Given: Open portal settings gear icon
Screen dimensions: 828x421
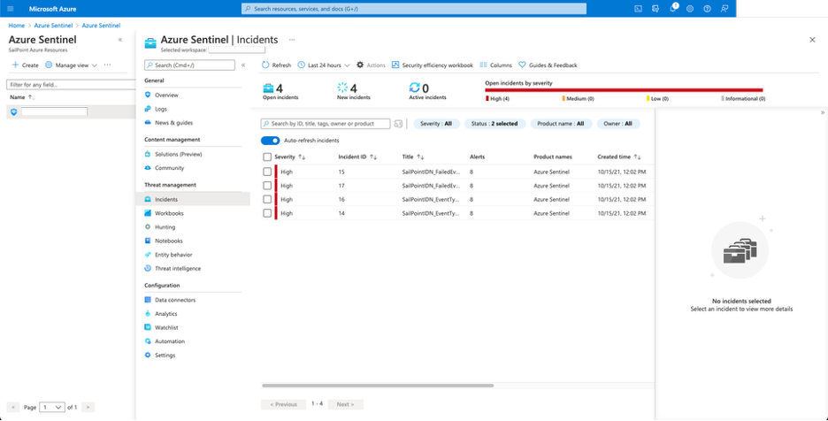Looking at the screenshot, I should coord(690,9).
